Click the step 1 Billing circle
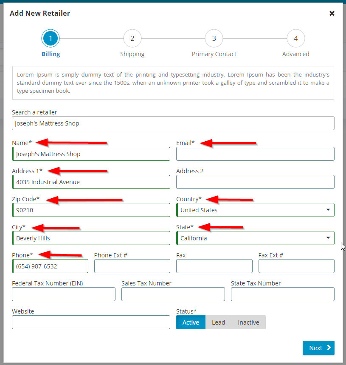 pos(51,38)
